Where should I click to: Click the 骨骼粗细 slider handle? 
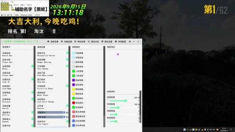(x=116, y=114)
